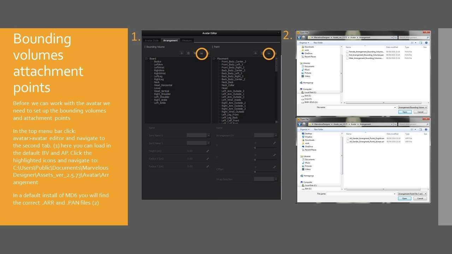Collapse the Placement tree node
This screenshot has height=254, width=452.
[214, 59]
